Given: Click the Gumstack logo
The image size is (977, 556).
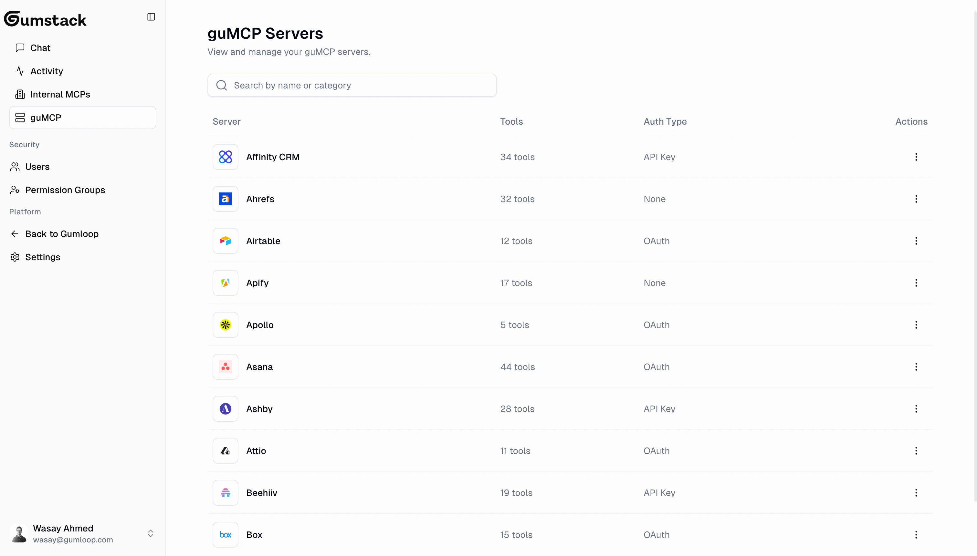Looking at the screenshot, I should (x=45, y=19).
